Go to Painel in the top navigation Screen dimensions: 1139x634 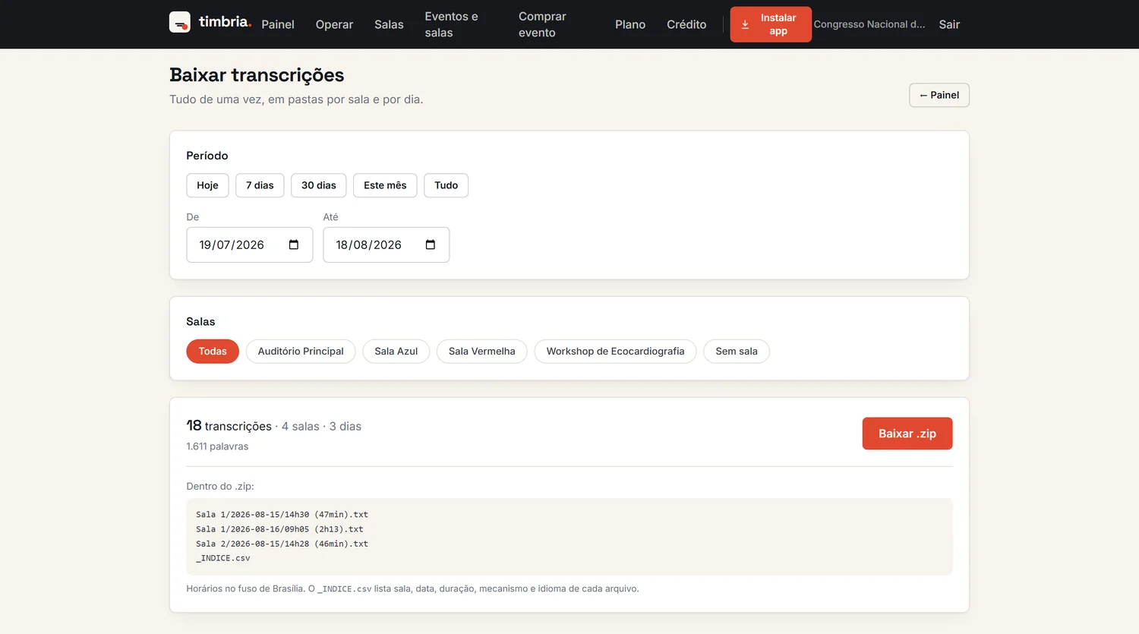[278, 24]
